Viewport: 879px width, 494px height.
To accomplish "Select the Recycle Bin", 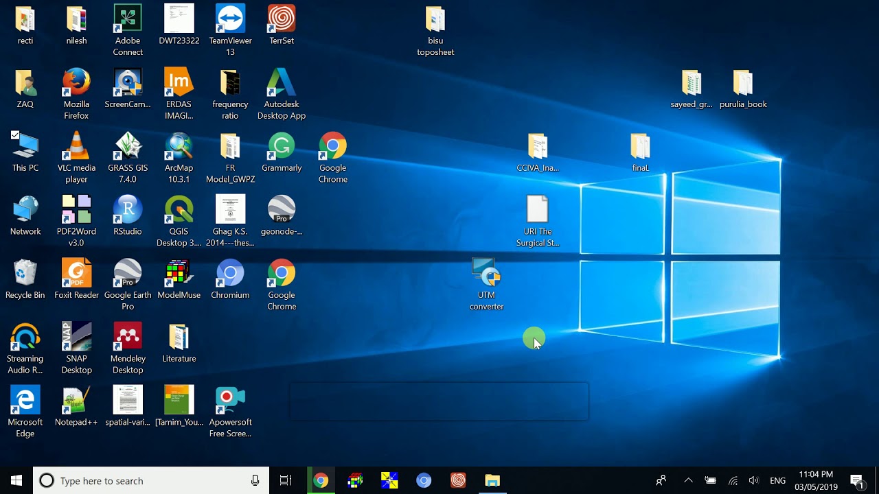I will (25, 280).
